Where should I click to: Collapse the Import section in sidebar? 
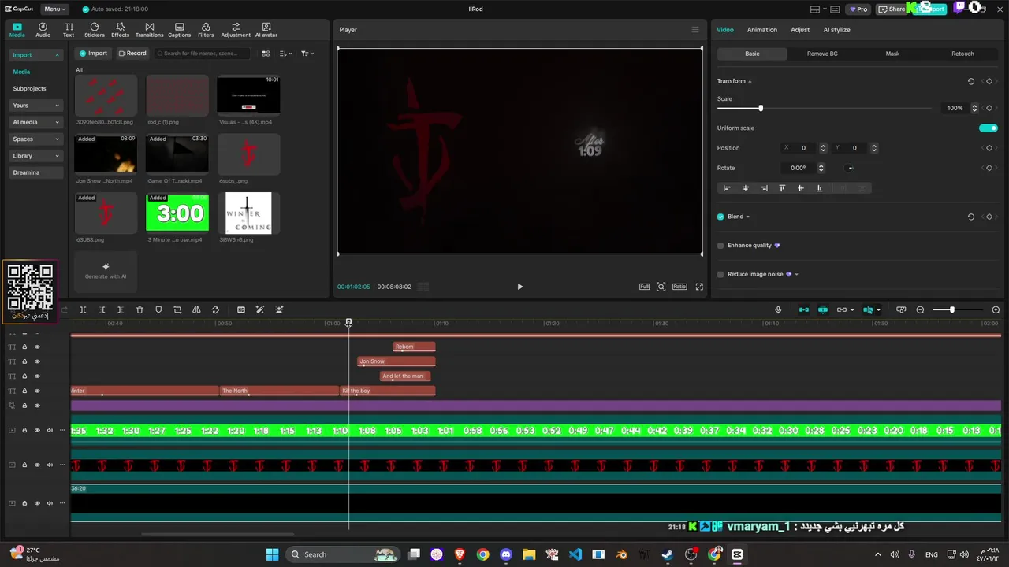click(57, 55)
